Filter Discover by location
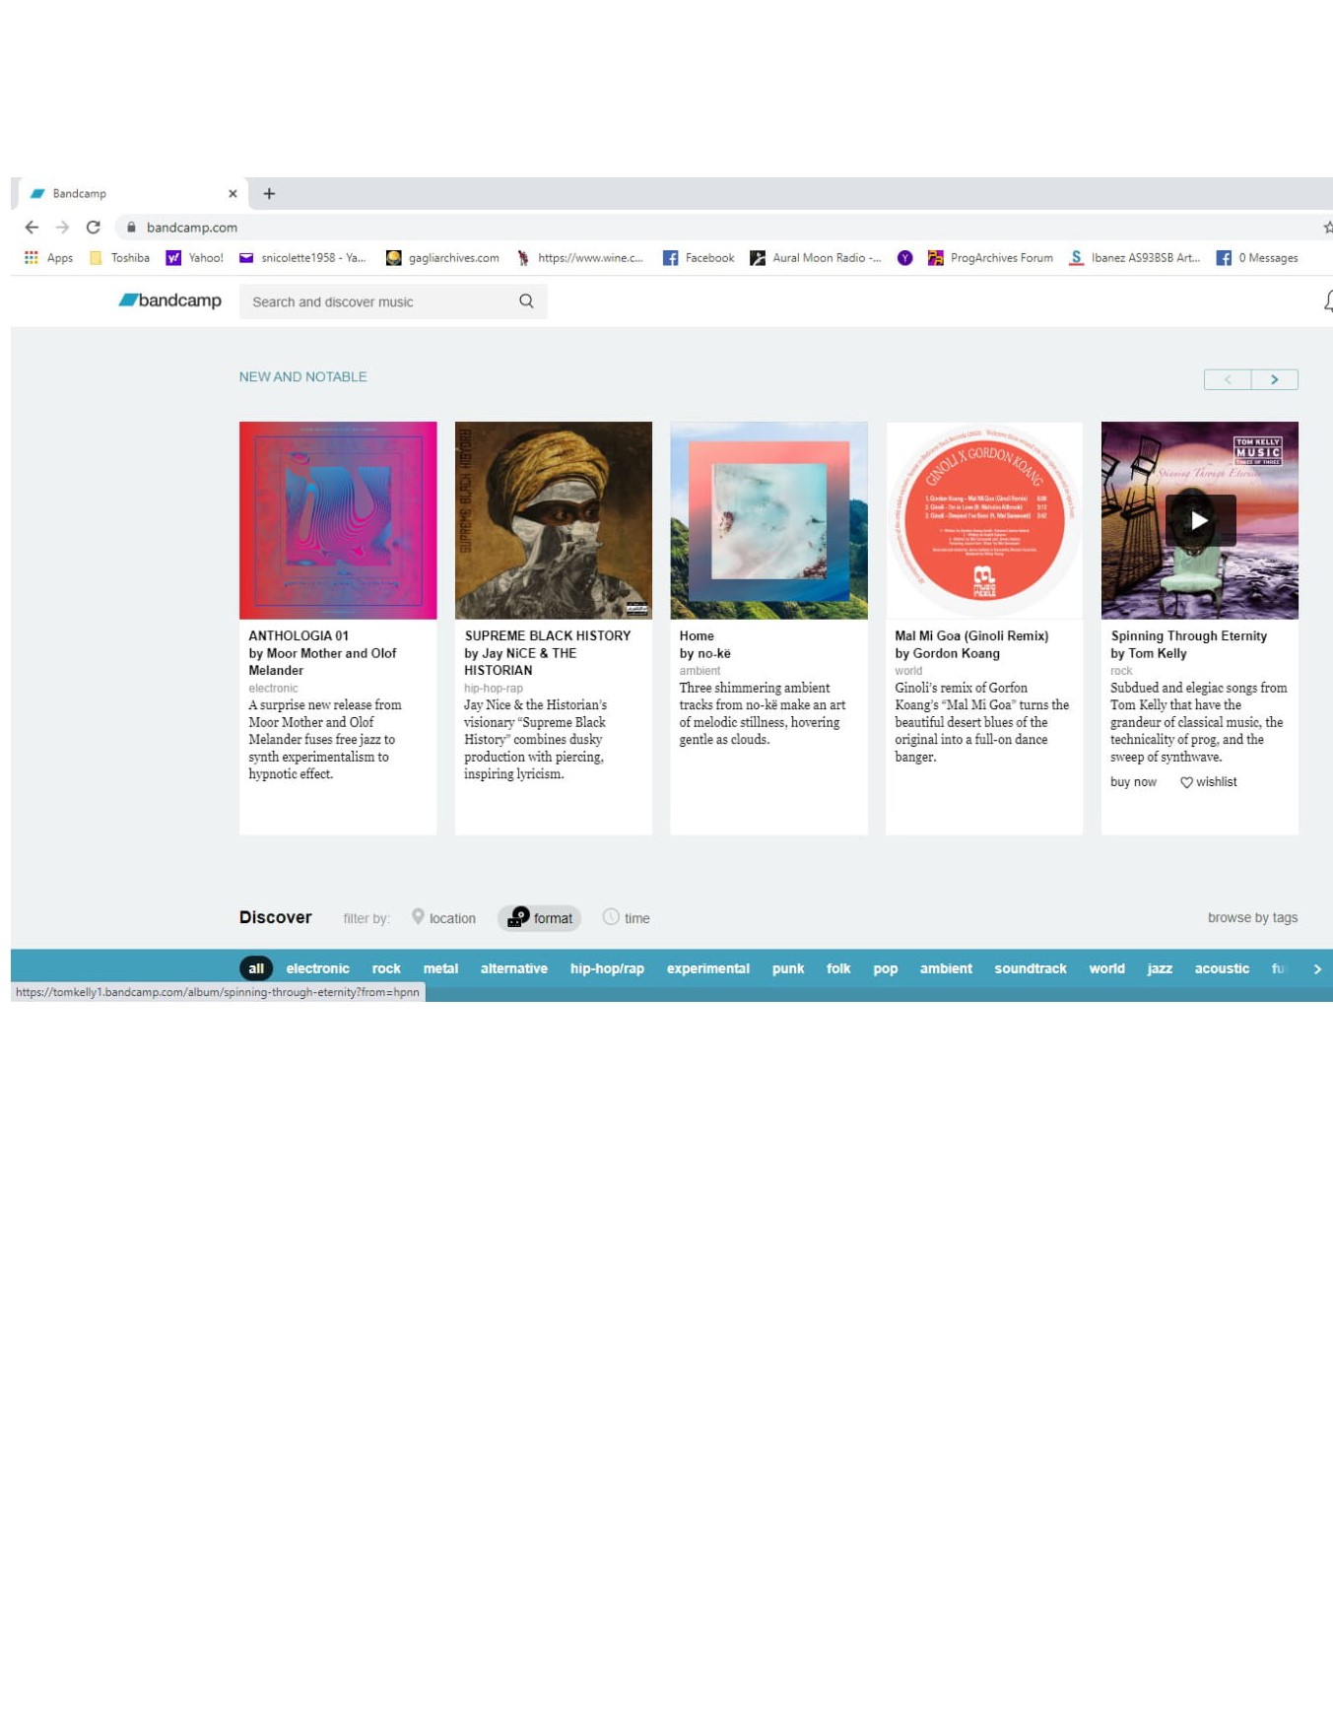 pos(443,918)
